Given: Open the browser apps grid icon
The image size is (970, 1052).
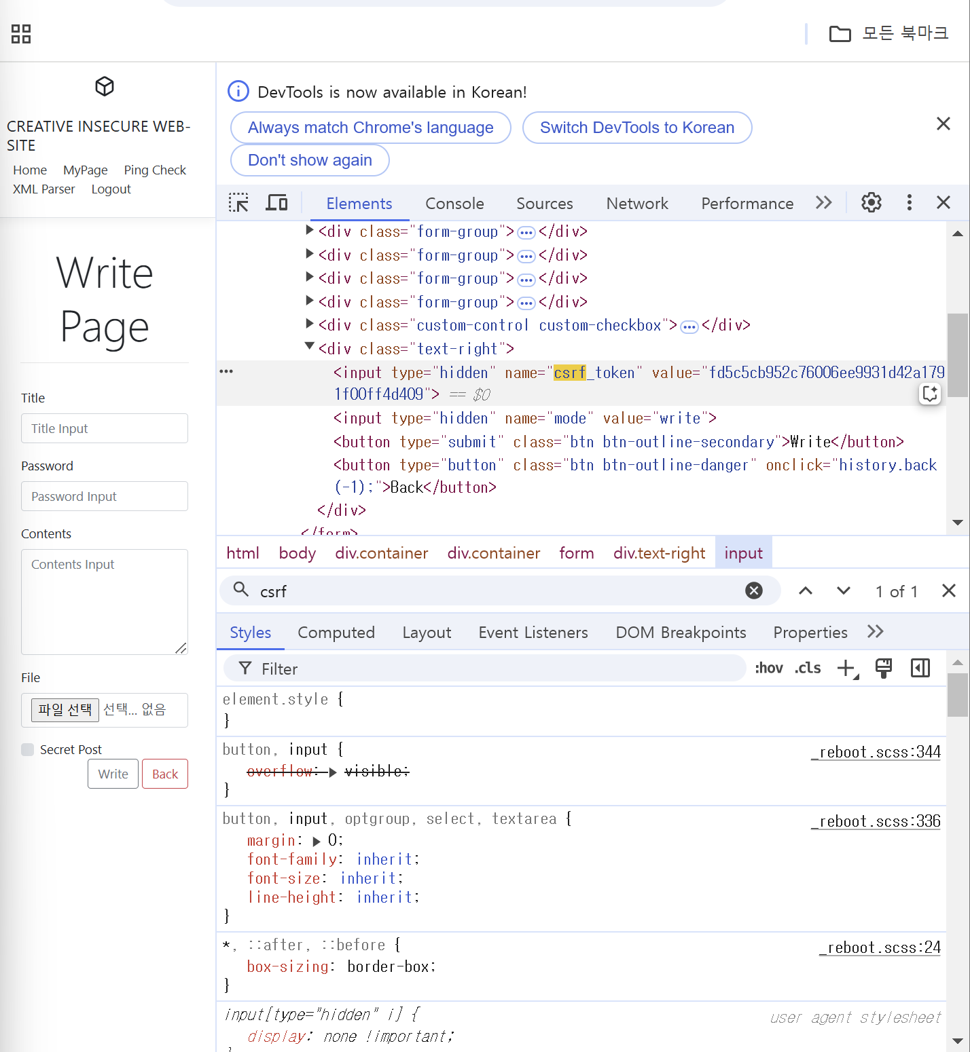Looking at the screenshot, I should (x=21, y=34).
